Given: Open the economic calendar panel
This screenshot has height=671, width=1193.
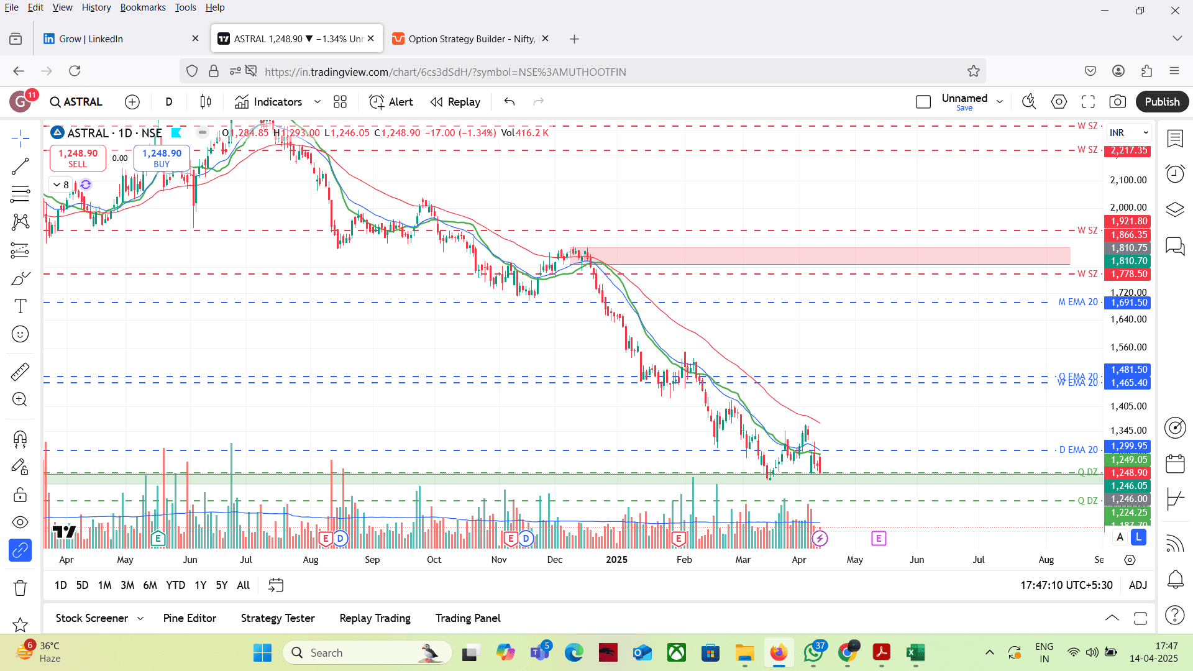Looking at the screenshot, I should click(x=1175, y=463).
